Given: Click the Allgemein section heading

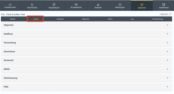Looking at the screenshot, I should point(9,25).
